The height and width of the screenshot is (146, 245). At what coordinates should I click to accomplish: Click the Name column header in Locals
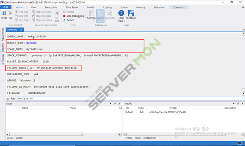[x=25, y=108]
